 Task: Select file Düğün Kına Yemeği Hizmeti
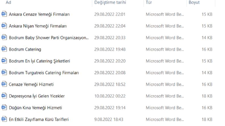35,108
